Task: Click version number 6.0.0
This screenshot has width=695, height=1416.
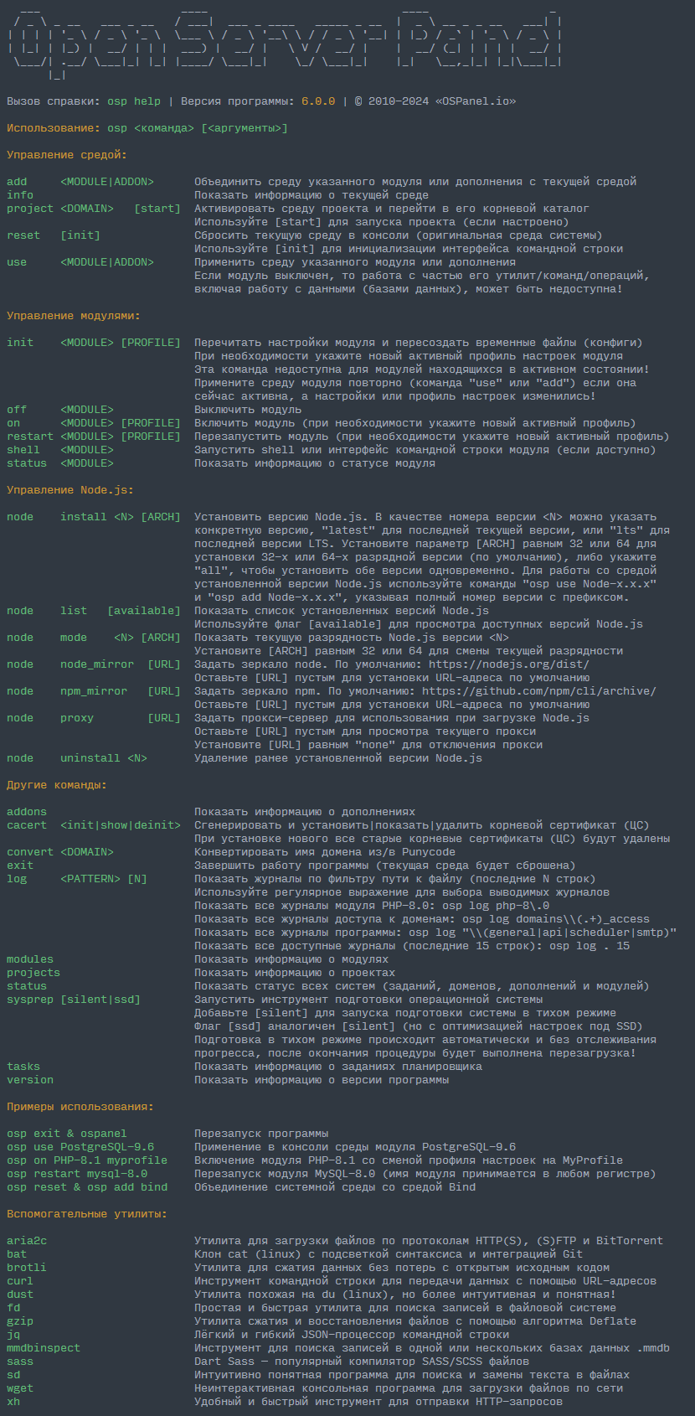Action: tap(318, 101)
